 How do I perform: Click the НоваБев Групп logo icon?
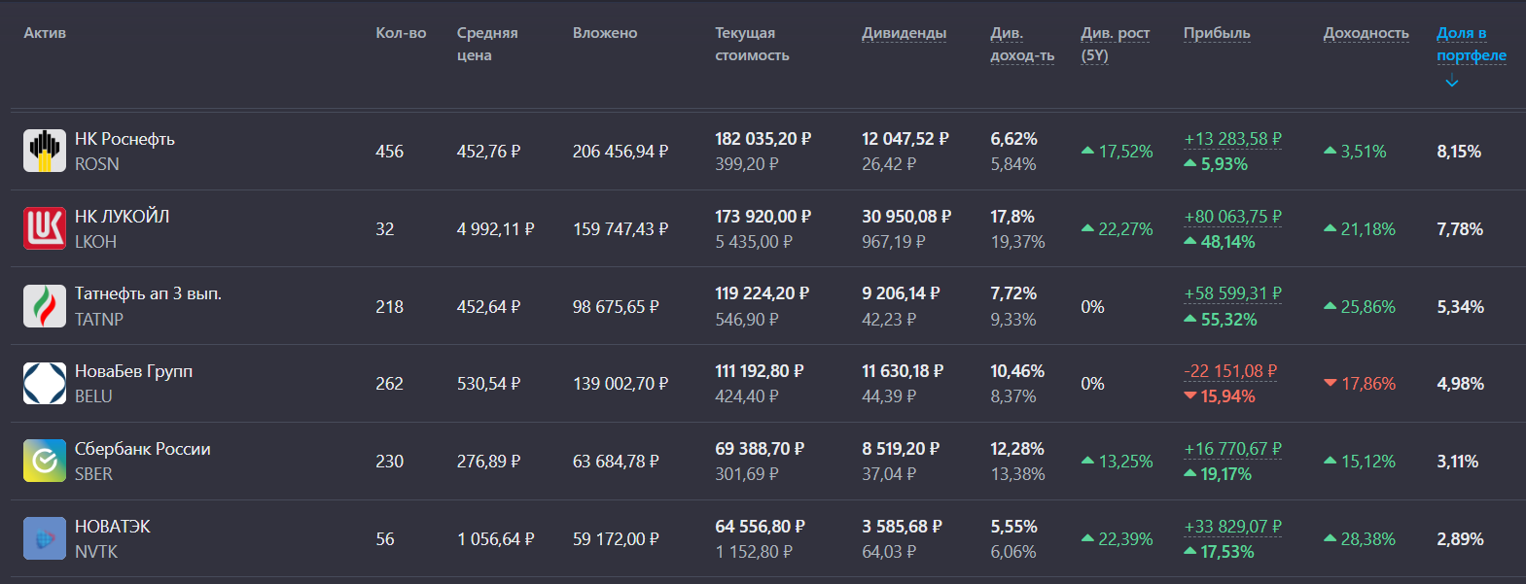[x=44, y=383]
